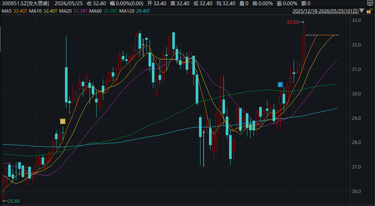Click the 32.92 high price annotation
The width and height of the screenshot is (375, 206).
pos(293,22)
